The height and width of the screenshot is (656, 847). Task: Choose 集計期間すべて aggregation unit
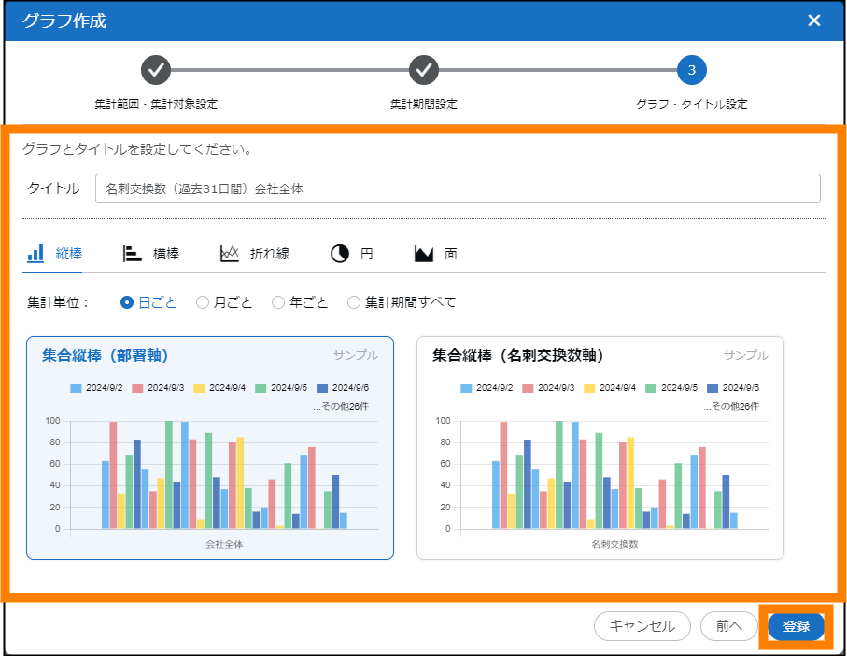tap(354, 302)
